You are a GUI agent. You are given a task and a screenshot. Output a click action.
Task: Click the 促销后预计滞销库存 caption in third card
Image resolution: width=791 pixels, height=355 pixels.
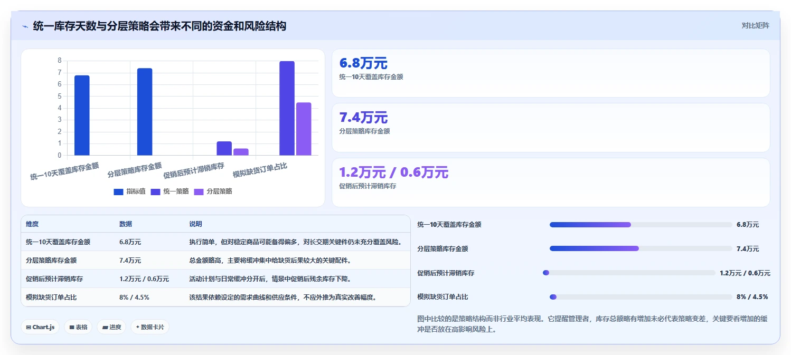click(368, 186)
